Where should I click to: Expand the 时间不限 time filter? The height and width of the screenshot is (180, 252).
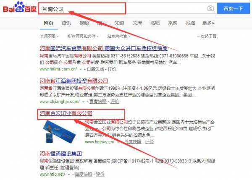click(49, 36)
